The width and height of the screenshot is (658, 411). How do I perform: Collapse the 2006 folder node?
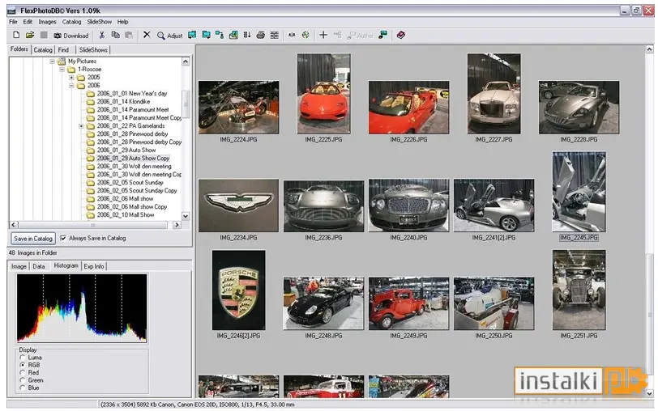click(x=71, y=86)
